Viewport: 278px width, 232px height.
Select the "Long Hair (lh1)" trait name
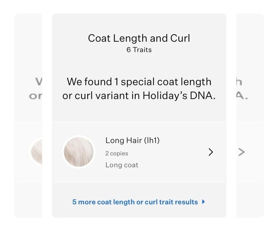pyautogui.click(x=133, y=140)
